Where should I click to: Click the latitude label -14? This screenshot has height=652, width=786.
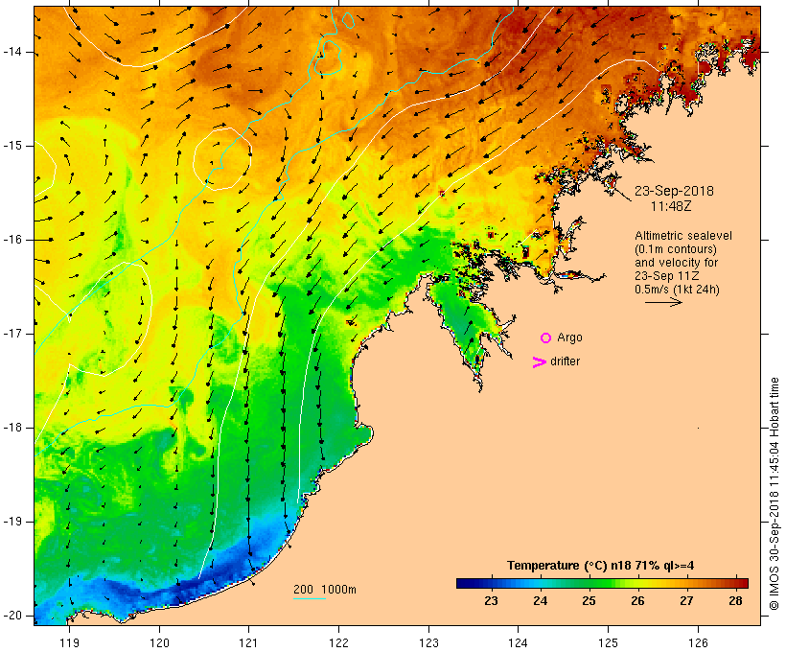tap(12, 52)
